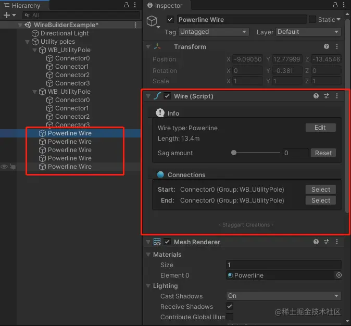Open the Tag dropdown showing Untagged

tap(214, 32)
